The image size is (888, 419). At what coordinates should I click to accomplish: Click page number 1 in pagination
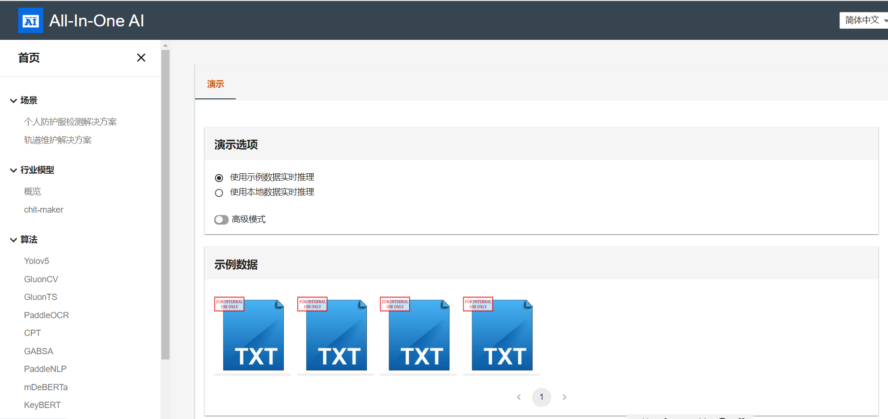pos(541,397)
